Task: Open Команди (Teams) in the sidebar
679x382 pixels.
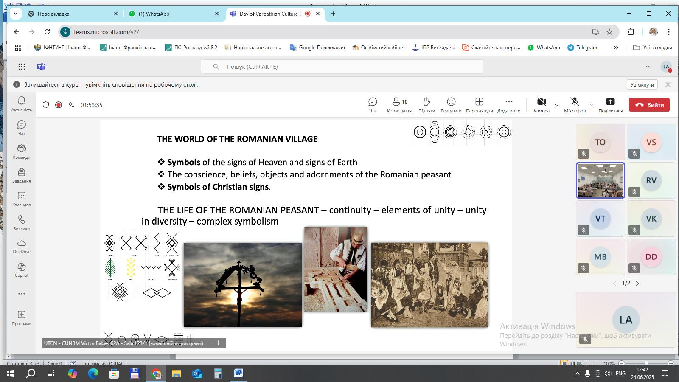Action: (22, 152)
